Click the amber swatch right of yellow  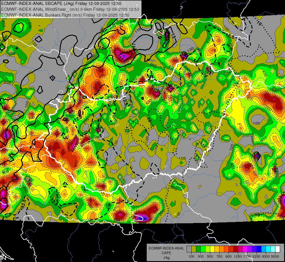point(217,249)
